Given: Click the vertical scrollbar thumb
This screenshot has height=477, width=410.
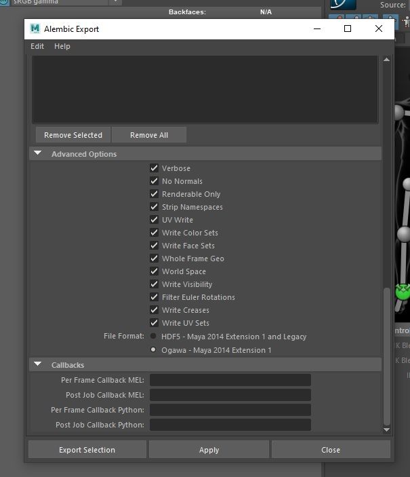Looking at the screenshot, I should (386, 356).
